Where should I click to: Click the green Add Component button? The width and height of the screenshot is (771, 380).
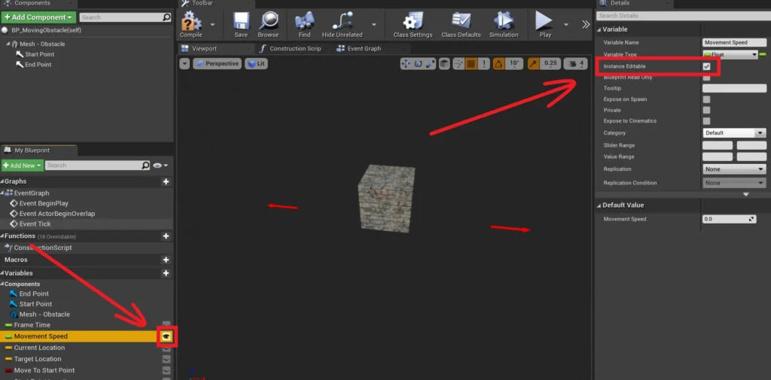38,17
